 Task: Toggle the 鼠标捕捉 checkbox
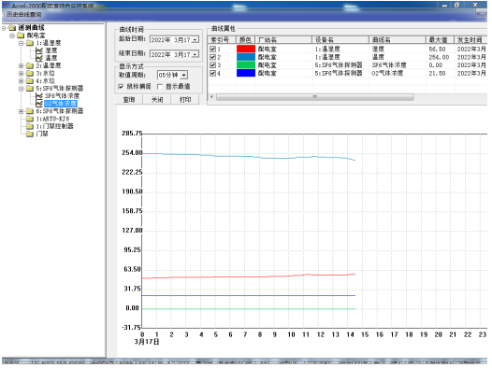pos(121,87)
